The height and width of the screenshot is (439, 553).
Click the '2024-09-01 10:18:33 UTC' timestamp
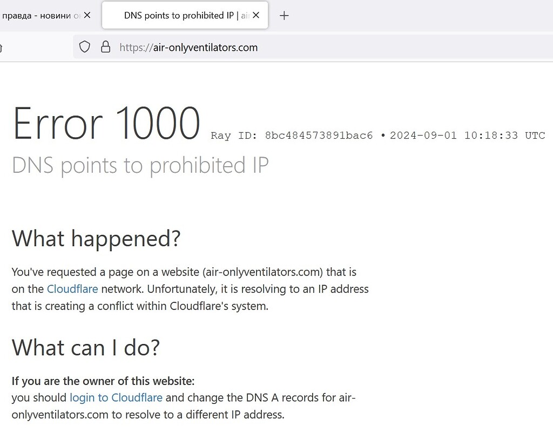(x=467, y=136)
